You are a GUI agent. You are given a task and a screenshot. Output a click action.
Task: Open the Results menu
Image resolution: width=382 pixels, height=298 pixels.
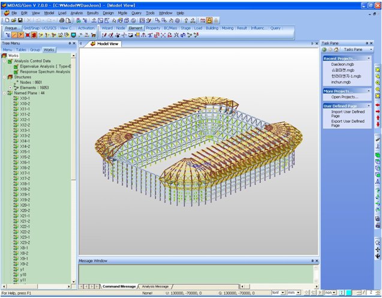coord(92,12)
